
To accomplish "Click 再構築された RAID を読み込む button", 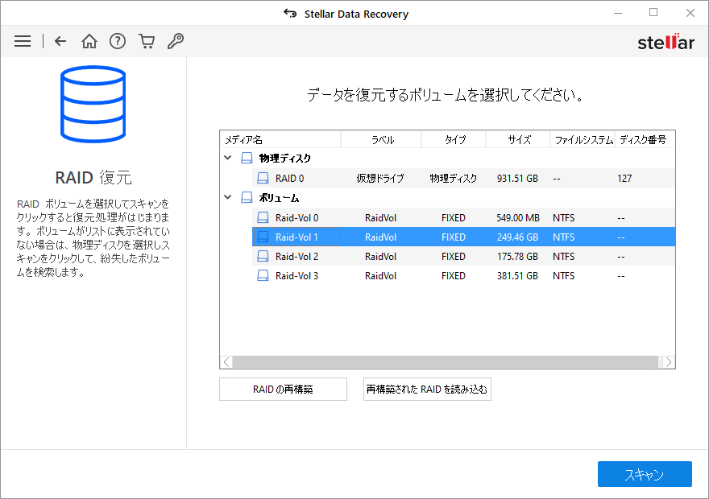I will [x=427, y=390].
